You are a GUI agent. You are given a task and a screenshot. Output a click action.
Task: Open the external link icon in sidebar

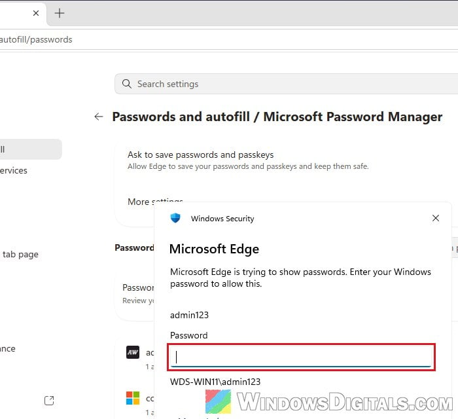click(49, 400)
